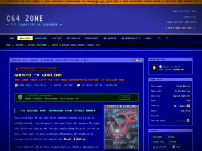The height and width of the screenshot is (151, 202).
Task: Click the Published: 07/03/2026 text
Action: (x=33, y=85)
